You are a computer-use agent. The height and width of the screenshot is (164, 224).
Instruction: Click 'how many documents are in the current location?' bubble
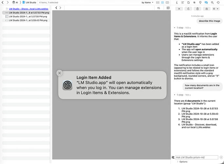(x=202, y=87)
